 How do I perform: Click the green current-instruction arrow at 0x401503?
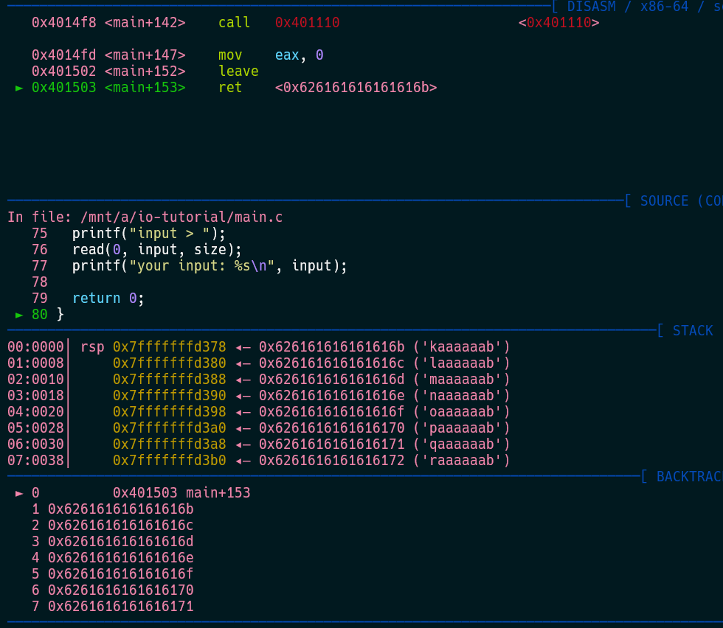[x=19, y=88]
